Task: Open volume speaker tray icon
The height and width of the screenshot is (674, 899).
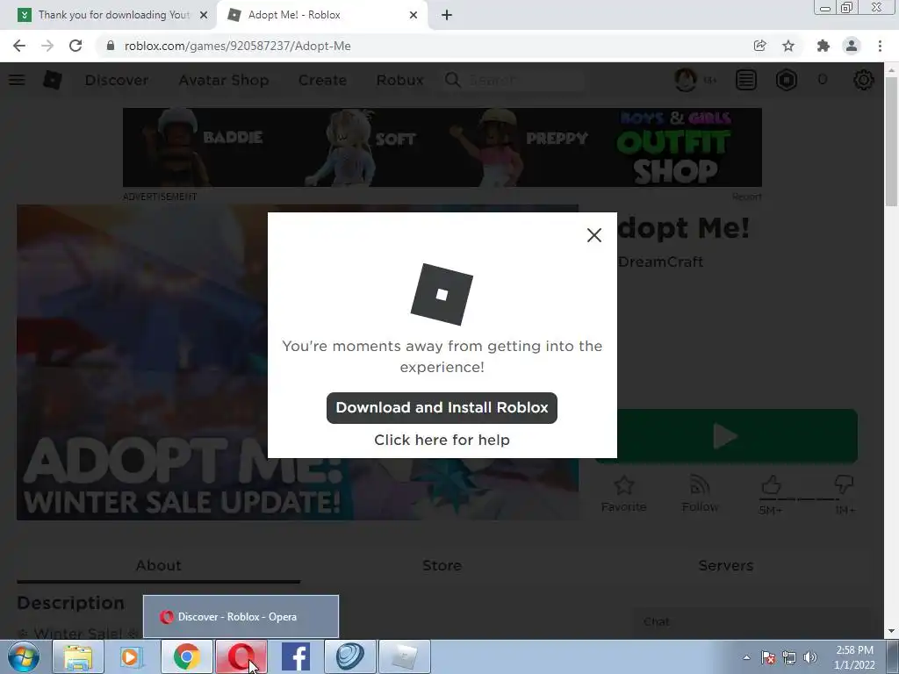Action: (810, 657)
